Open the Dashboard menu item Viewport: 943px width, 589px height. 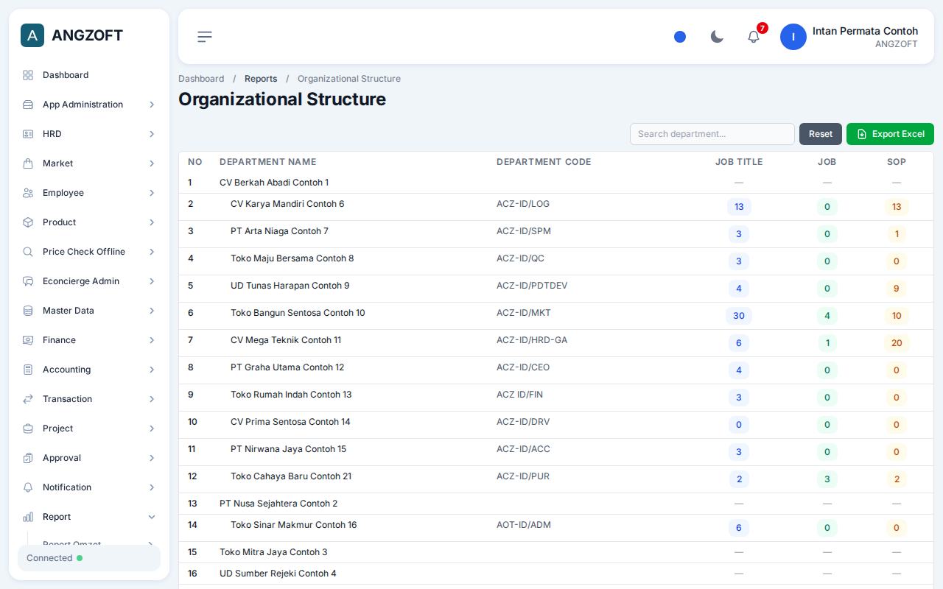coord(89,75)
